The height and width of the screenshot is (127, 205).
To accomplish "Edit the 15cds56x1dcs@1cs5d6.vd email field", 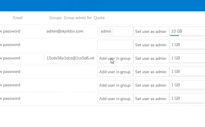I will point(70,58).
